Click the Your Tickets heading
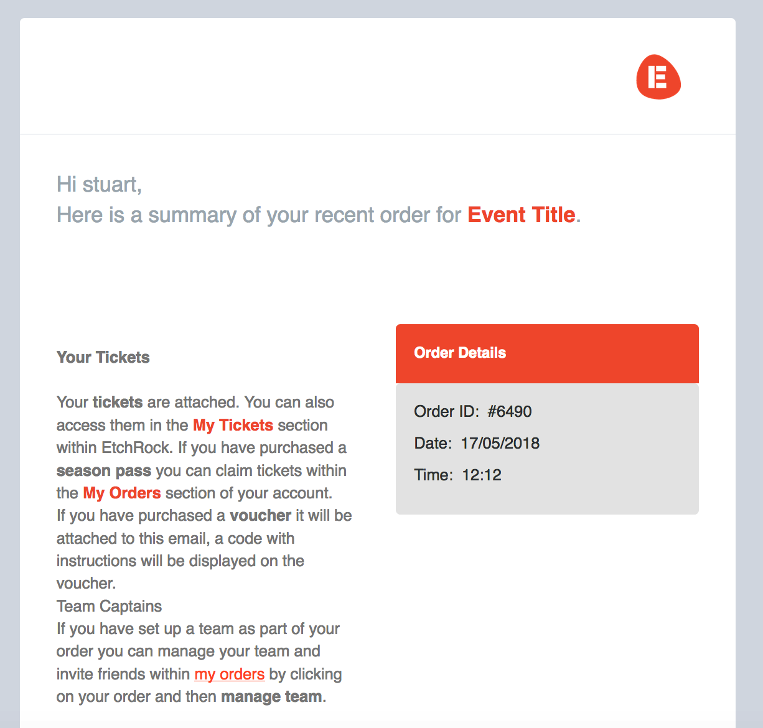The image size is (763, 728). 103,357
